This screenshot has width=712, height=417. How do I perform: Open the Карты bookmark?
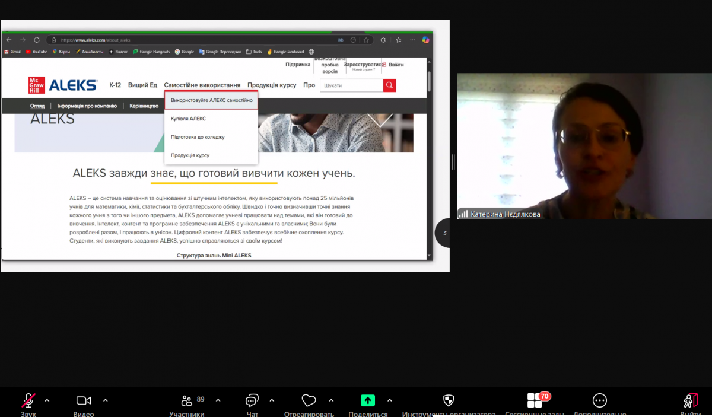click(61, 52)
